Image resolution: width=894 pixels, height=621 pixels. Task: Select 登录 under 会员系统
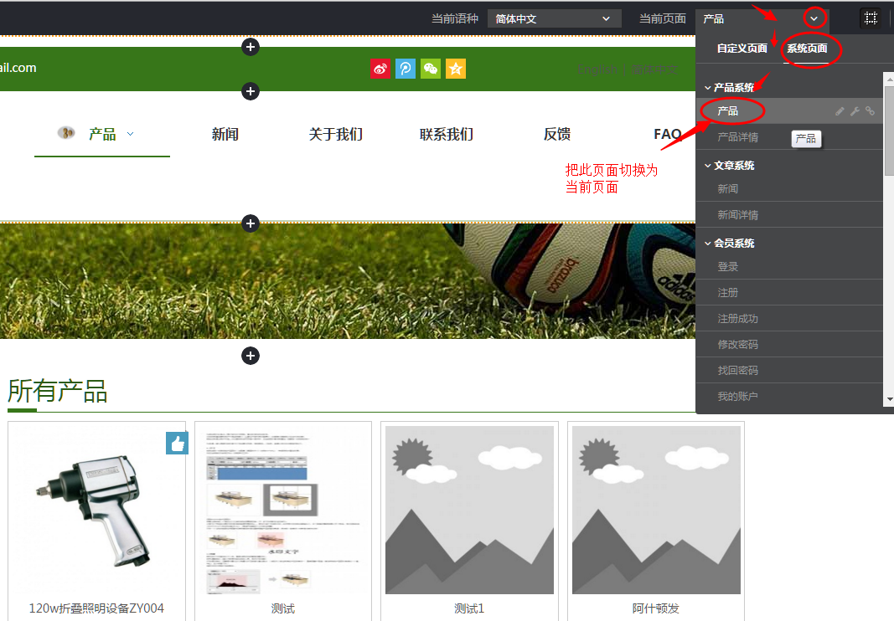pos(727,266)
